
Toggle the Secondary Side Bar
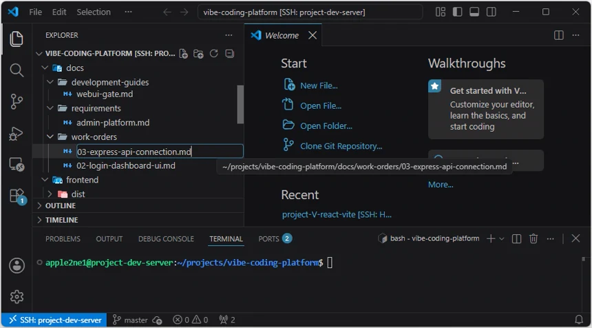[x=491, y=12]
